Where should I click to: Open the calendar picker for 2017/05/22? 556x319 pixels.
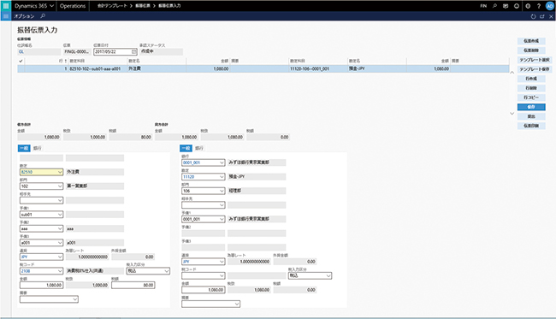(133, 52)
